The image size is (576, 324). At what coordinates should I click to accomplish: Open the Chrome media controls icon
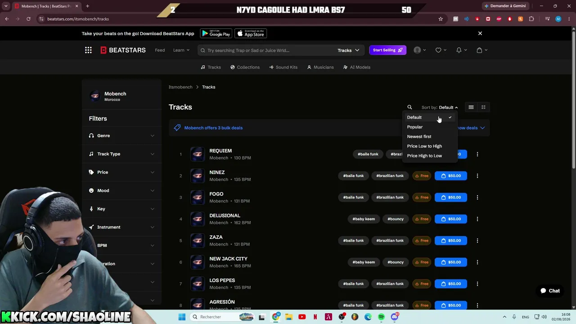(547, 19)
